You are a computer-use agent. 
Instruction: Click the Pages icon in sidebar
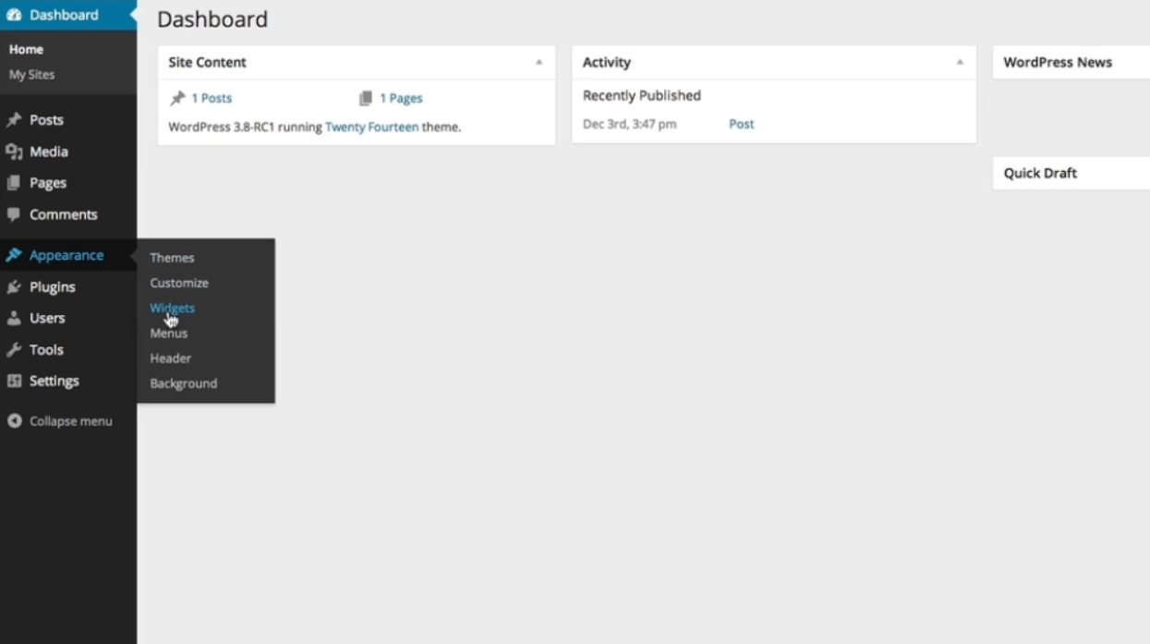coord(14,183)
